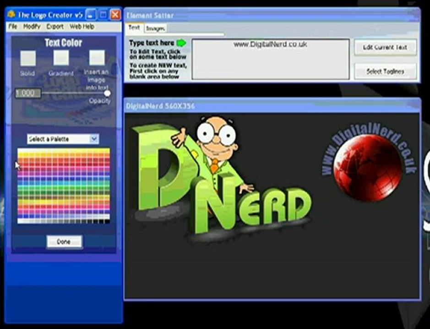Viewport: 430px width, 329px height.
Task: Choose the Solid text color option
Action: tap(28, 58)
